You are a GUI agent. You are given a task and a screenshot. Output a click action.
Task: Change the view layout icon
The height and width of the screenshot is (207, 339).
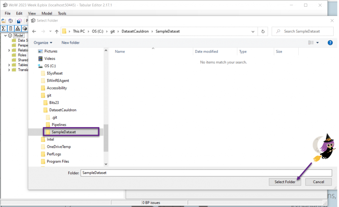[311, 43]
